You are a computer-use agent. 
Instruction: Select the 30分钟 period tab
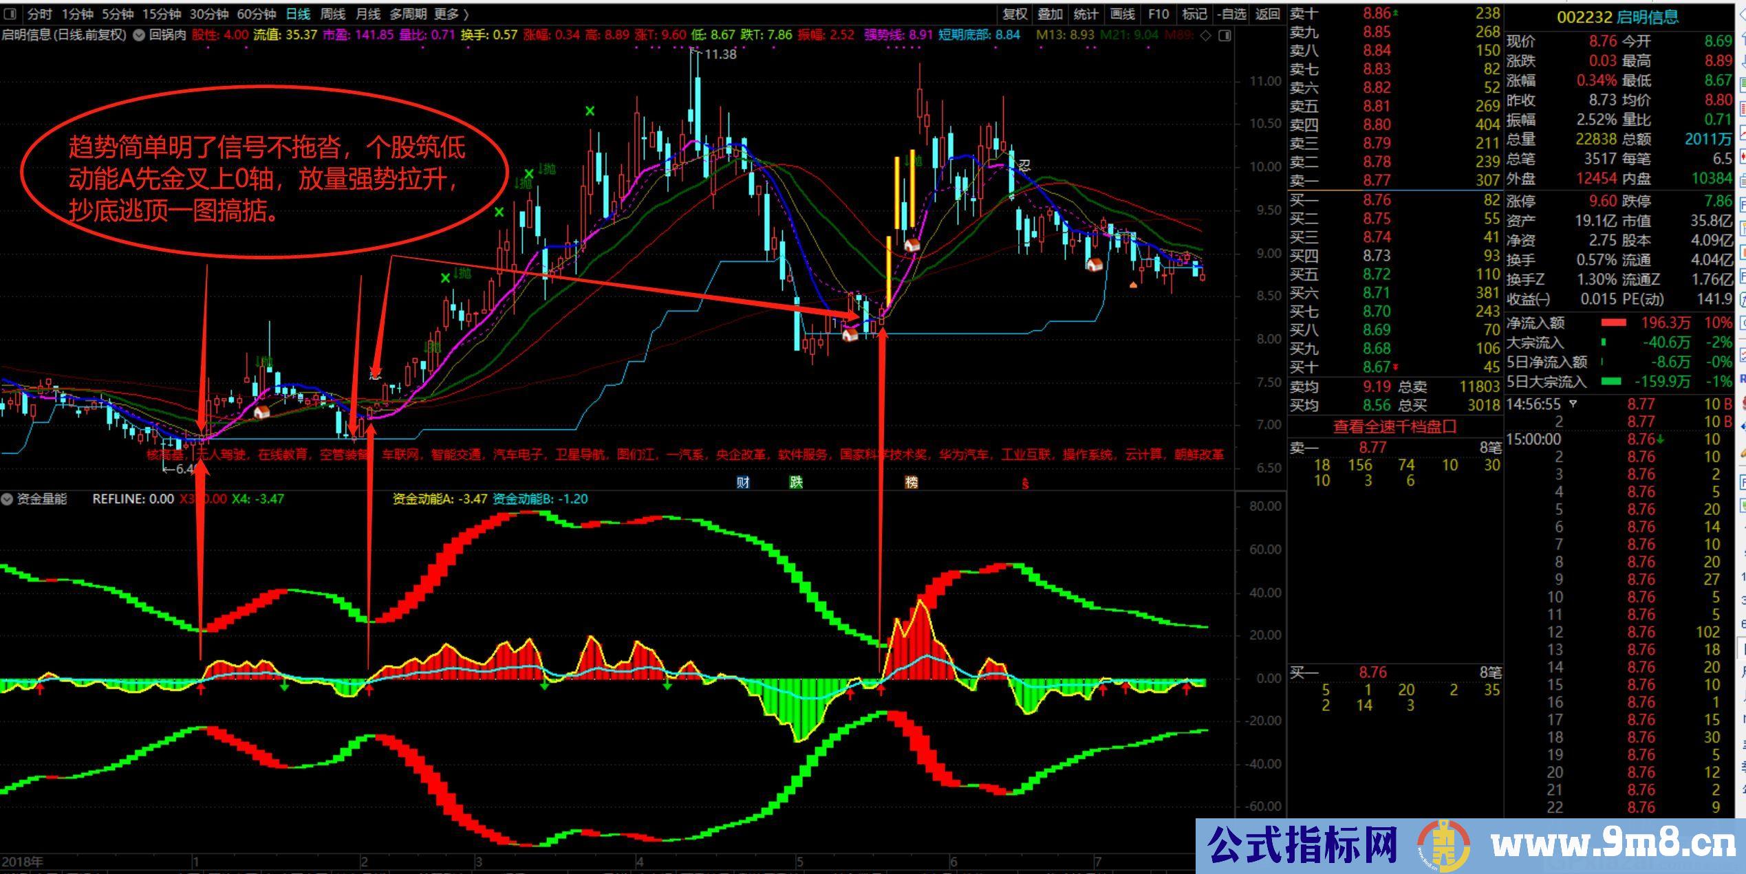click(x=209, y=14)
